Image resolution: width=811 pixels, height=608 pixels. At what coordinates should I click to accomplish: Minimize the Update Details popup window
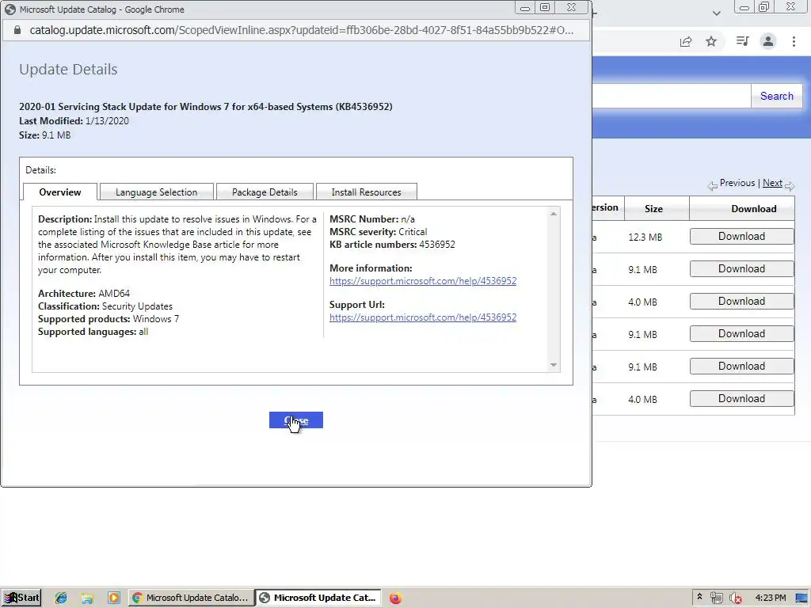tap(524, 7)
